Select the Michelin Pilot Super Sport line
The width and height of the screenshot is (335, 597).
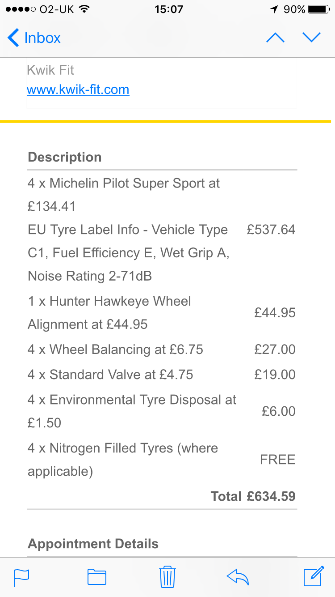[x=124, y=183]
